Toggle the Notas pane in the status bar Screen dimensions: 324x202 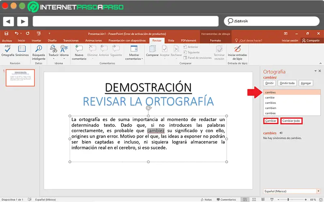[206, 200]
